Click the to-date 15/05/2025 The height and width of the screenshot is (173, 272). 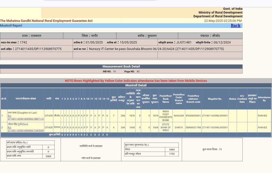pyautogui.click(x=128, y=42)
